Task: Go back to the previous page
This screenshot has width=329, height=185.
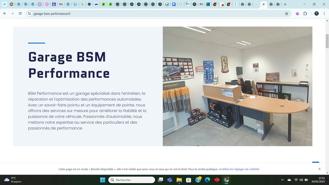Action: tap(5, 13)
